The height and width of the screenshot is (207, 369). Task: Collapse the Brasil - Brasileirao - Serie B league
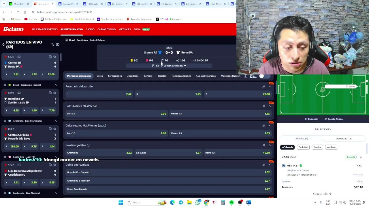[x=56, y=85]
